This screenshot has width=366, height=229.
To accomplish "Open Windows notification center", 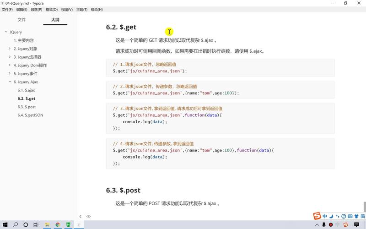I will click(356, 225).
